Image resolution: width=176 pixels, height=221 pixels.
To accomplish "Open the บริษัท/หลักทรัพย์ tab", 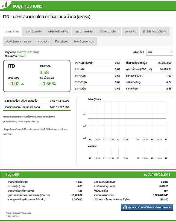I will (x=58, y=31).
